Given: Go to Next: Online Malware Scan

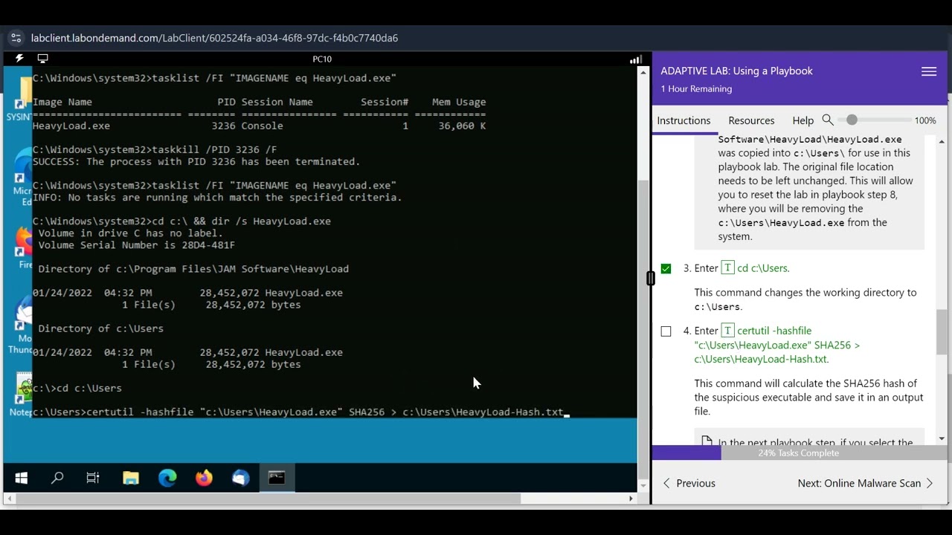Looking at the screenshot, I should [865, 483].
